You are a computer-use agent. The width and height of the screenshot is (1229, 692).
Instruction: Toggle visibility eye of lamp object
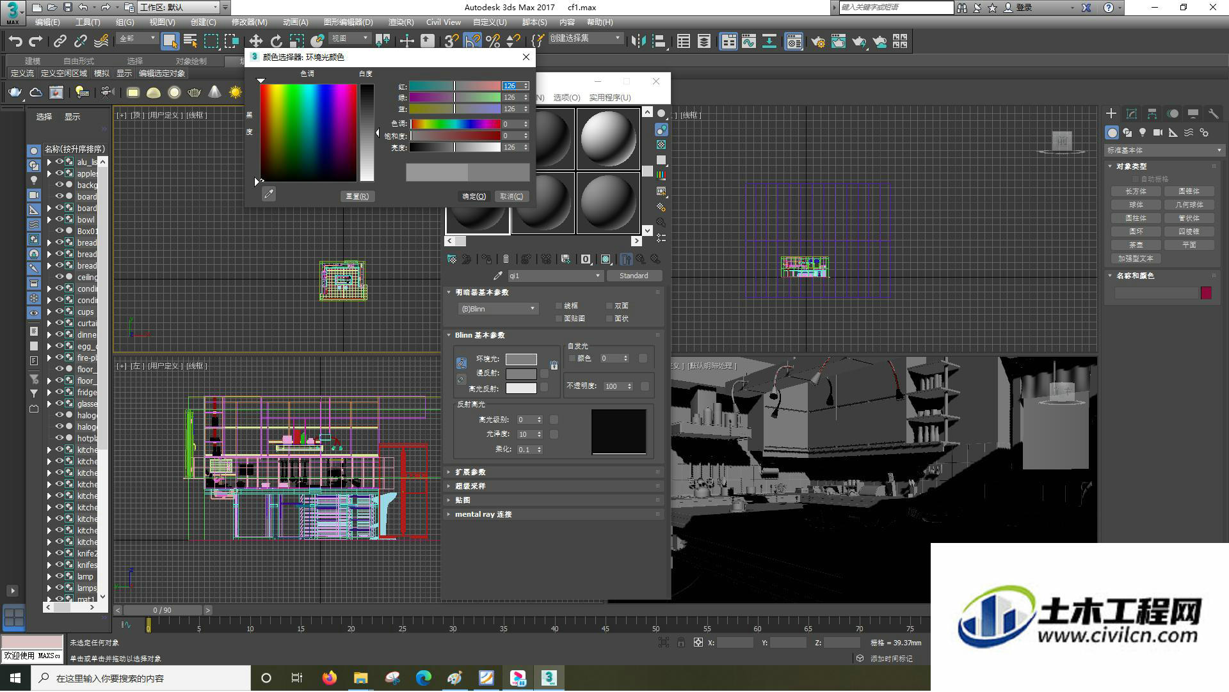point(60,576)
